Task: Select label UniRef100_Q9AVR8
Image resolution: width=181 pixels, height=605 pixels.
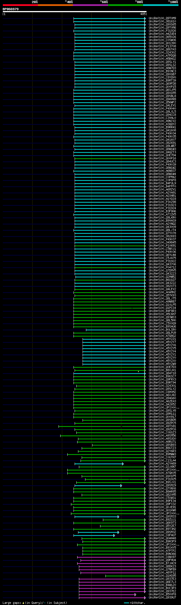Action: pyautogui.click(x=162, y=99)
